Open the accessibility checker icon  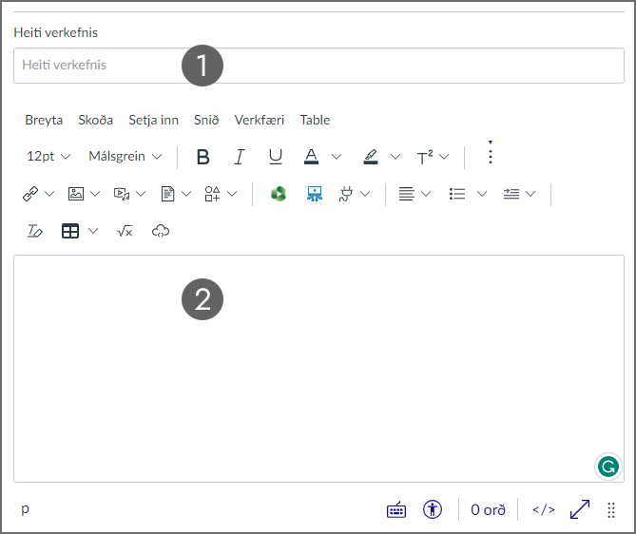433,509
